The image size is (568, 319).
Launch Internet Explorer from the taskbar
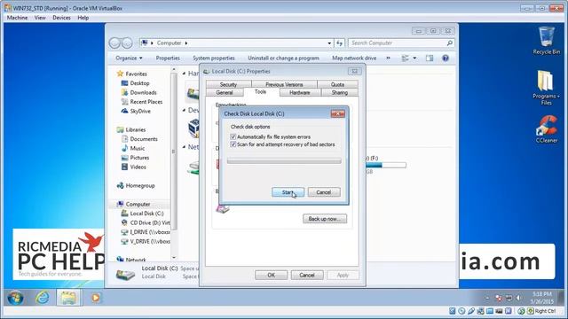[x=43, y=298]
